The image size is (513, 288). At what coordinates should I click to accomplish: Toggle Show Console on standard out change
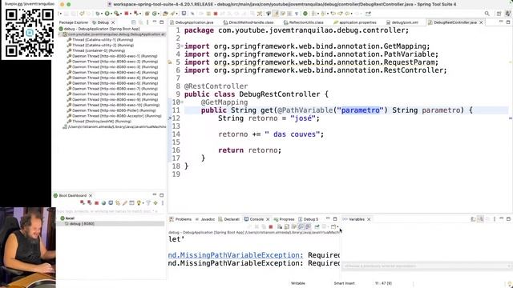click(301, 226)
